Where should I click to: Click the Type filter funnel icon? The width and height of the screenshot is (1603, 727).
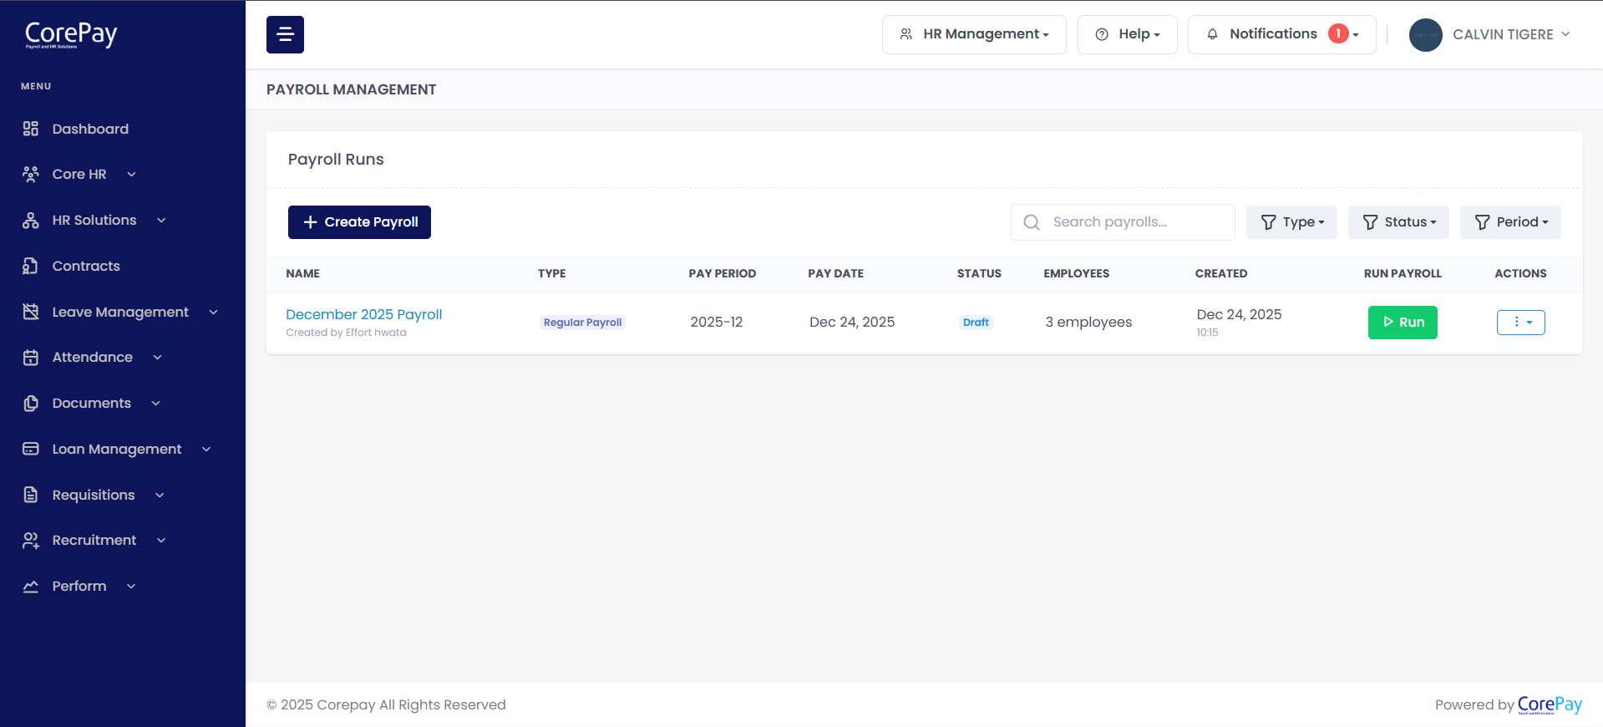point(1268,222)
